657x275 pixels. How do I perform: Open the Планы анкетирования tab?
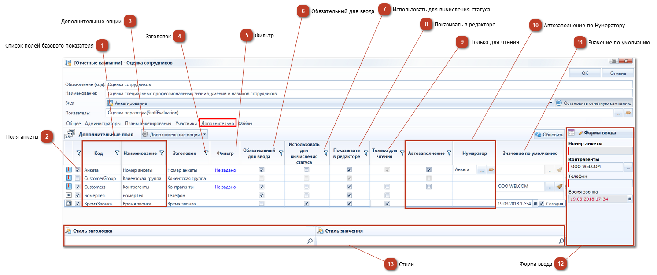(148, 124)
